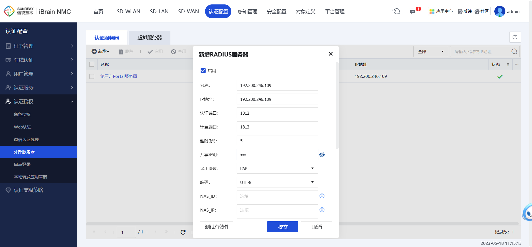Click the NAS_ID info icon
This screenshot has height=247, width=532.
click(322, 196)
